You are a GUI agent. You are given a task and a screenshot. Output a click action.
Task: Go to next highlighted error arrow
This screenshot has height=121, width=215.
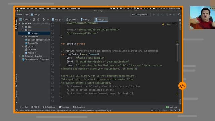[176, 24]
